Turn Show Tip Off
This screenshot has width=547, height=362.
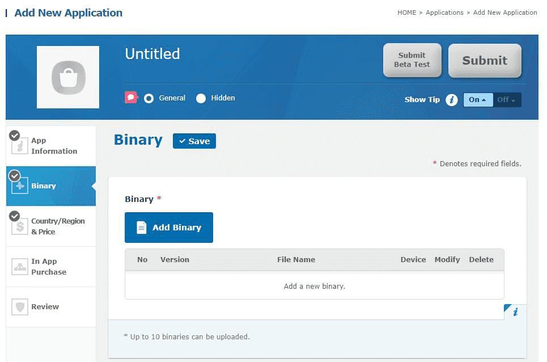tap(506, 100)
